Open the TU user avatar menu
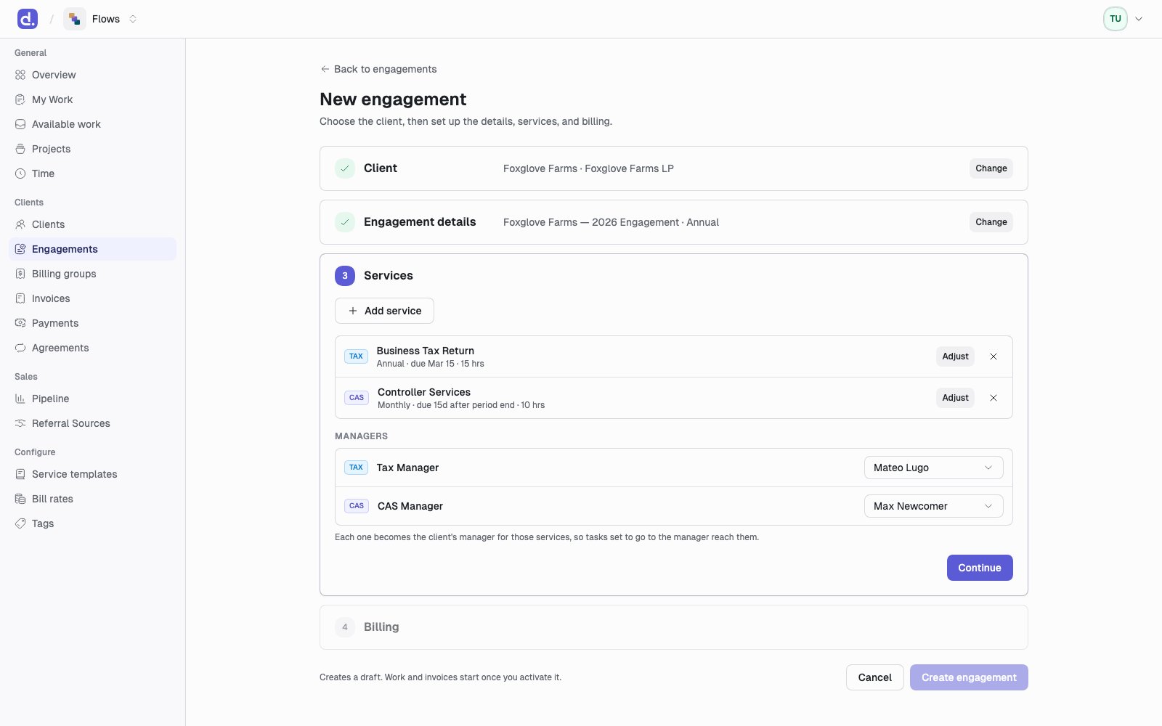 tap(1115, 19)
